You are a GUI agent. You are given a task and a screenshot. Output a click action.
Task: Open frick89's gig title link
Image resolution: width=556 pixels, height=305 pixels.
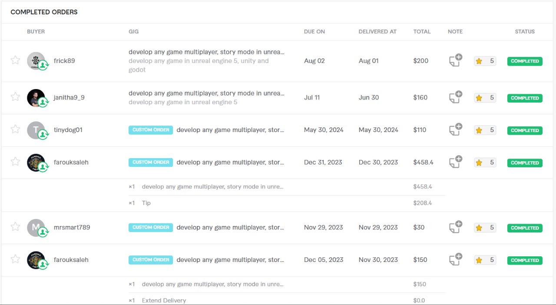click(207, 52)
